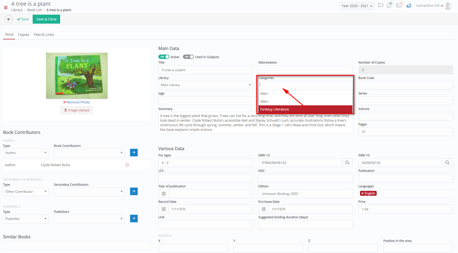Click the Volume input field
Image resolution: width=458 pixels, height=253 pixels.
pyautogui.click(x=405, y=116)
